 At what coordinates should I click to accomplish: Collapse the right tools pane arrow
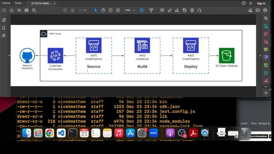tap(260, 56)
